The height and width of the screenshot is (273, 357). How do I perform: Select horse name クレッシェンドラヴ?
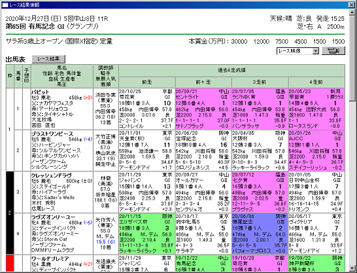point(52,175)
